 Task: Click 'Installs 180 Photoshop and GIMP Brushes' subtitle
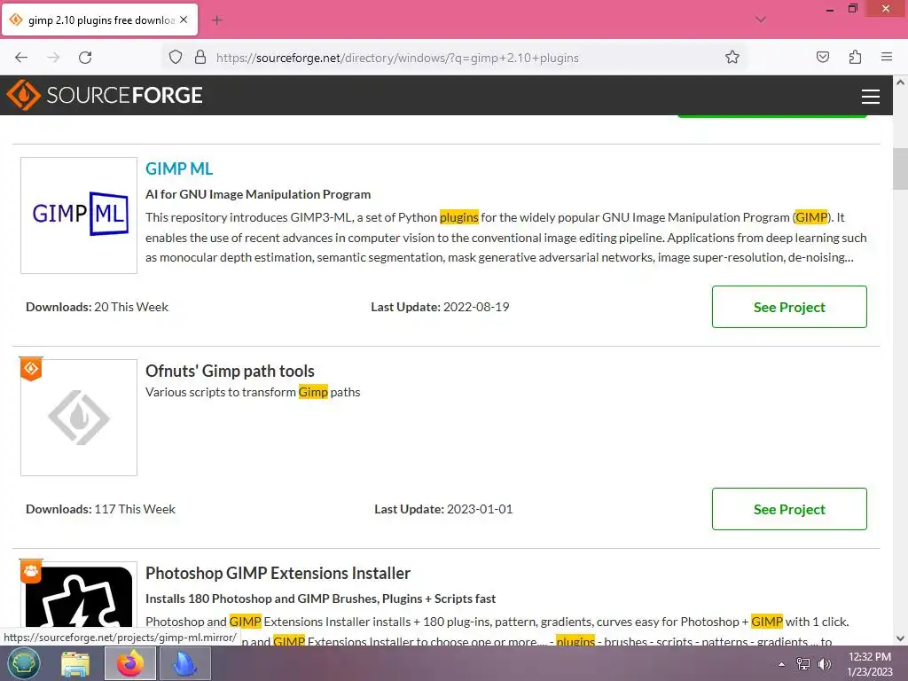320,599
